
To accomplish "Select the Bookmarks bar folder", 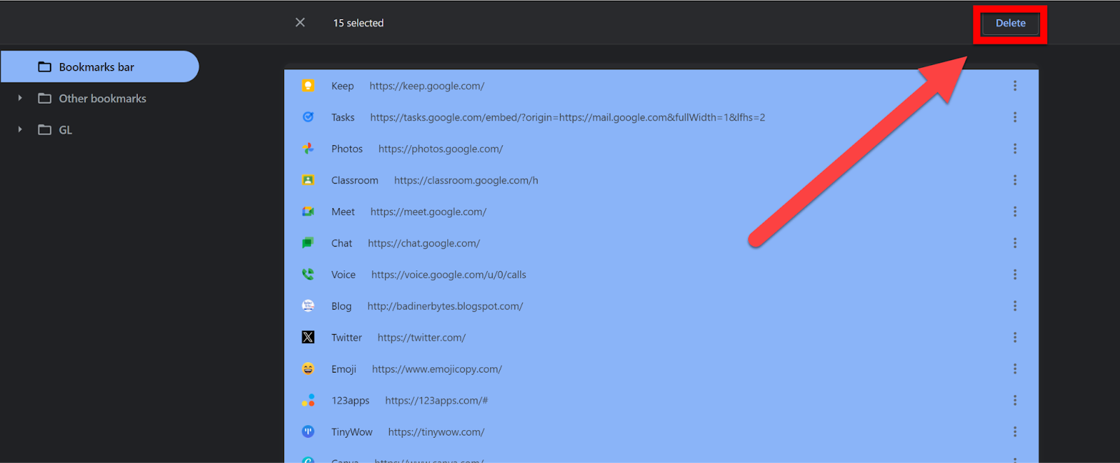I will coord(99,67).
